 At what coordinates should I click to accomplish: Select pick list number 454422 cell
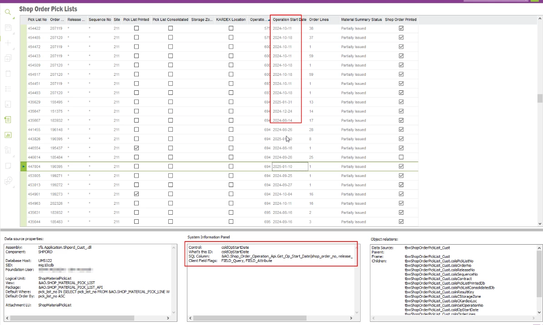[x=34, y=28]
